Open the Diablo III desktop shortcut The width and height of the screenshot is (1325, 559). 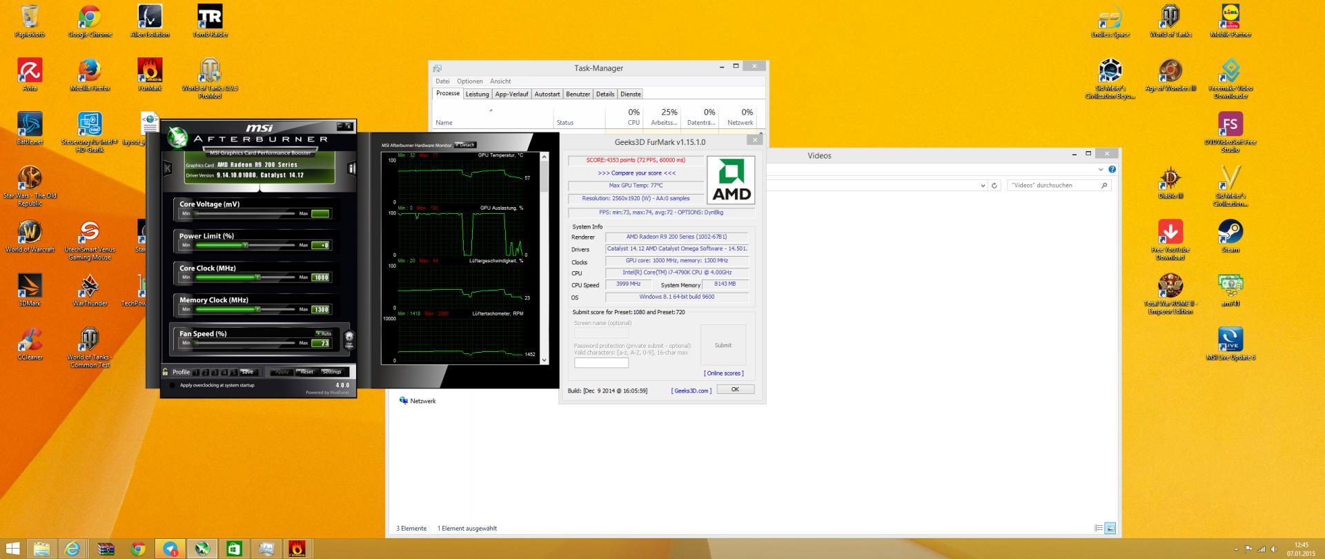tap(1170, 182)
